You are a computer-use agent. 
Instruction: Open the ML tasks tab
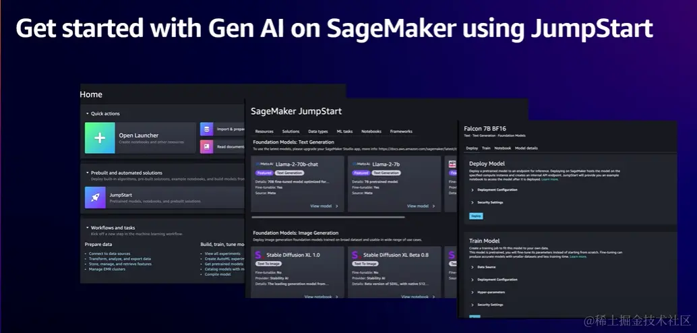(x=344, y=131)
